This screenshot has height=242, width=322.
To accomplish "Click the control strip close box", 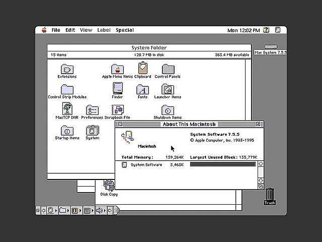I will pyautogui.click(x=38, y=211).
